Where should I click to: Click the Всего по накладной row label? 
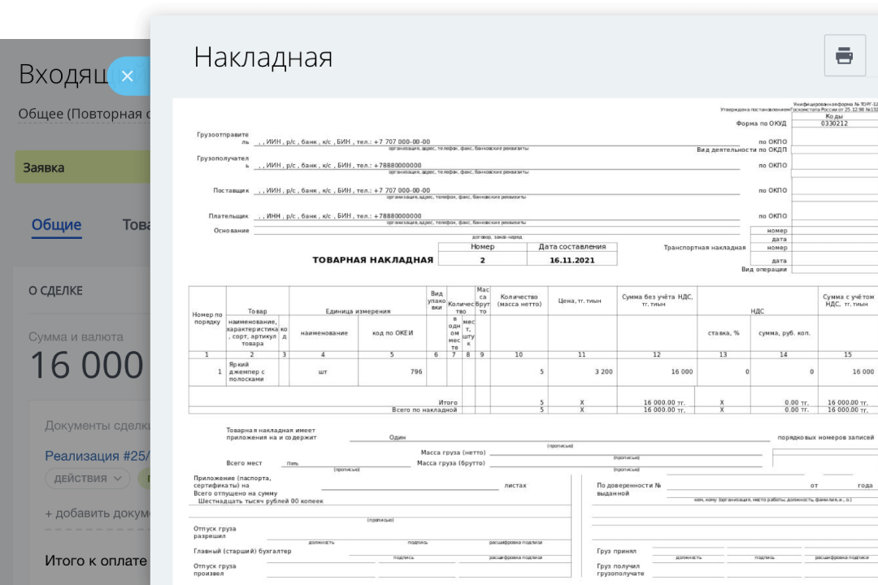click(424, 409)
